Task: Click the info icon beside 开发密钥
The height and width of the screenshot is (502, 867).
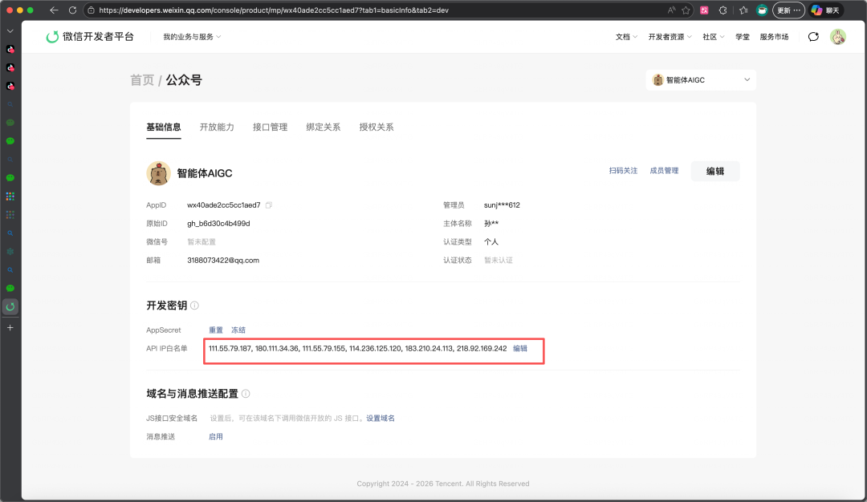Action: click(194, 306)
